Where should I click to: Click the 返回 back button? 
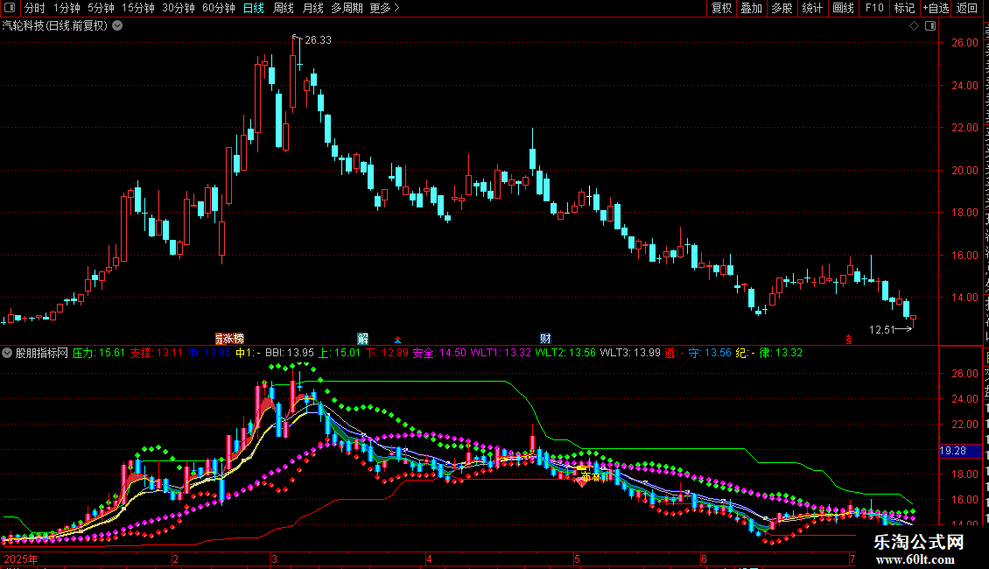[x=967, y=8]
